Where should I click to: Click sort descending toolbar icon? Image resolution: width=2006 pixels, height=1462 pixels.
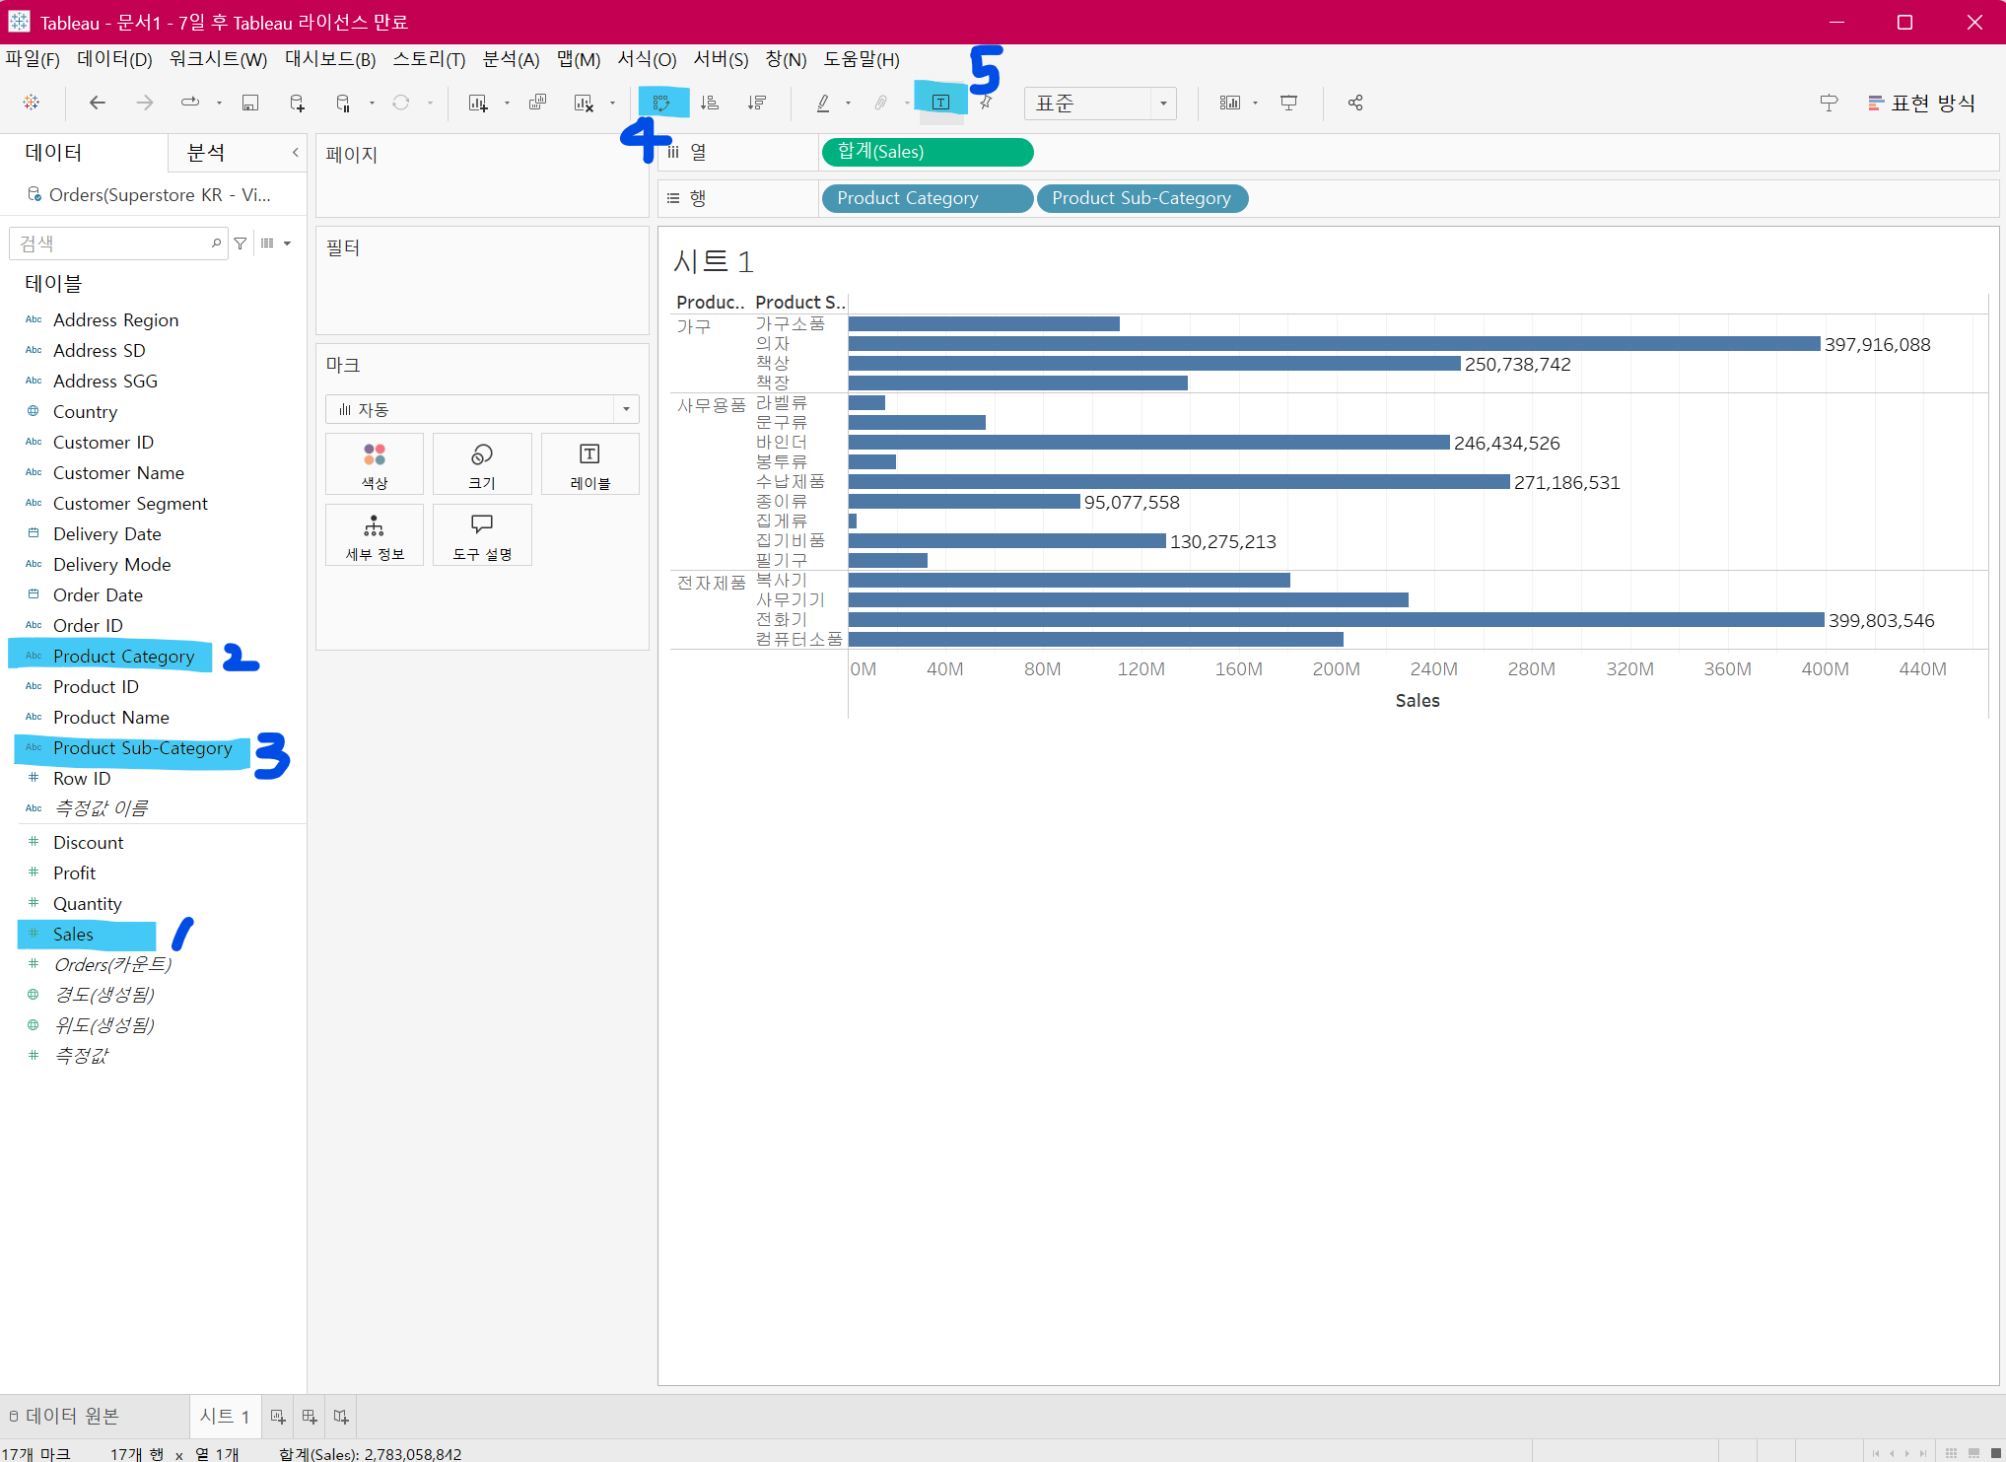click(756, 103)
